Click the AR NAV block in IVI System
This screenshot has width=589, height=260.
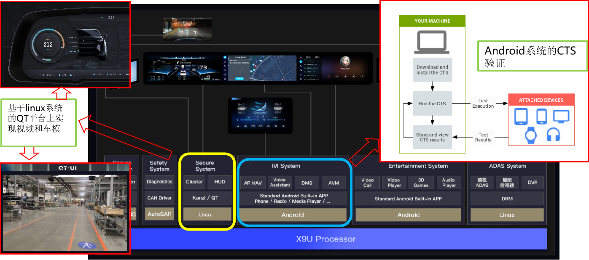click(253, 183)
